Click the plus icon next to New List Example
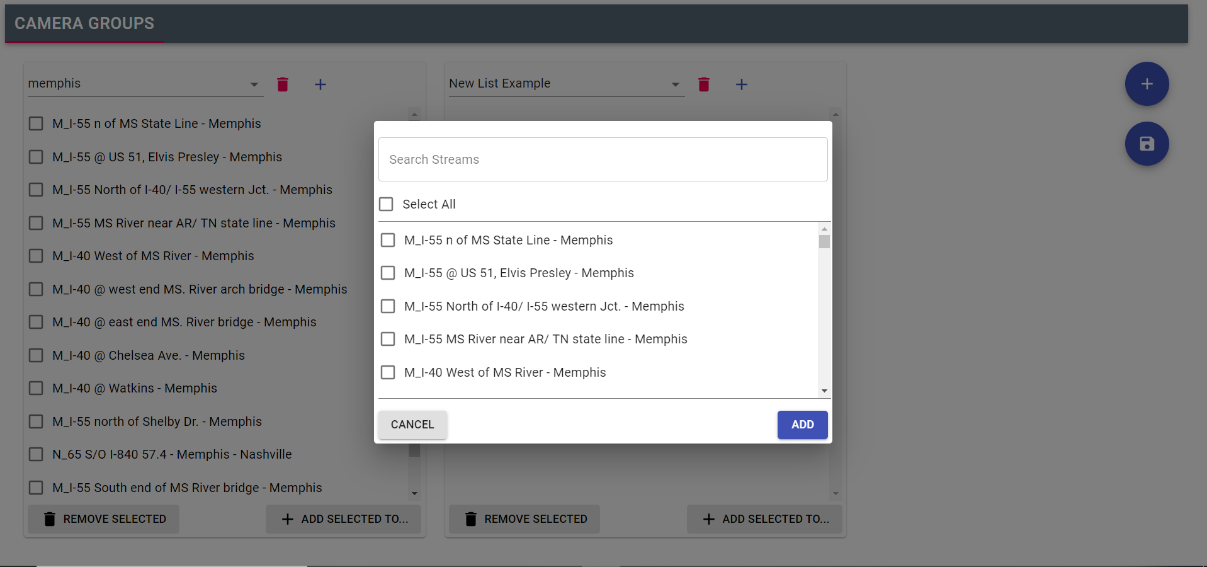The height and width of the screenshot is (567, 1207). coord(742,84)
